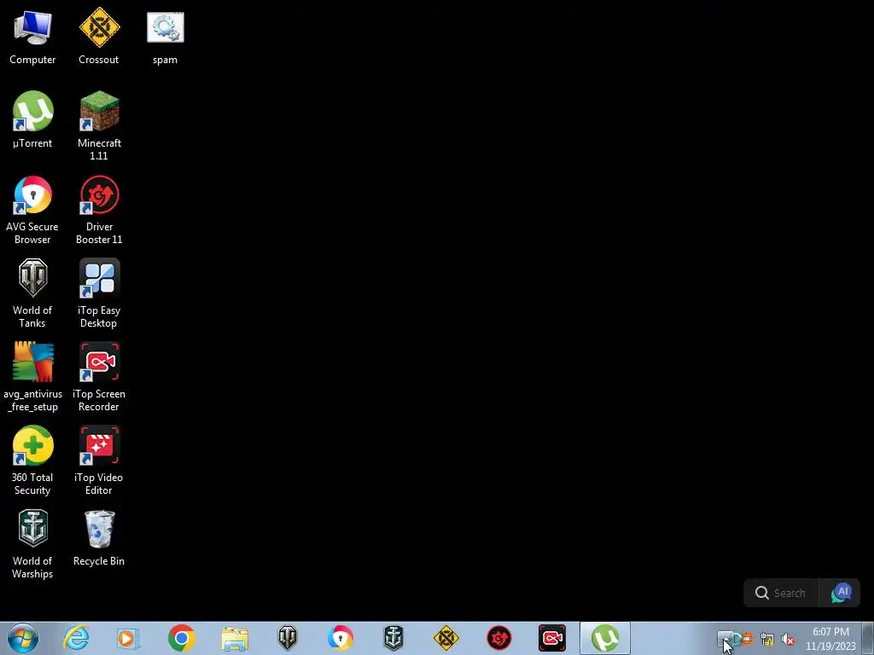Open World of Warships taskbar button

393,638
